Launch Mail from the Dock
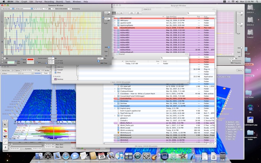 pyautogui.click(x=57, y=156)
